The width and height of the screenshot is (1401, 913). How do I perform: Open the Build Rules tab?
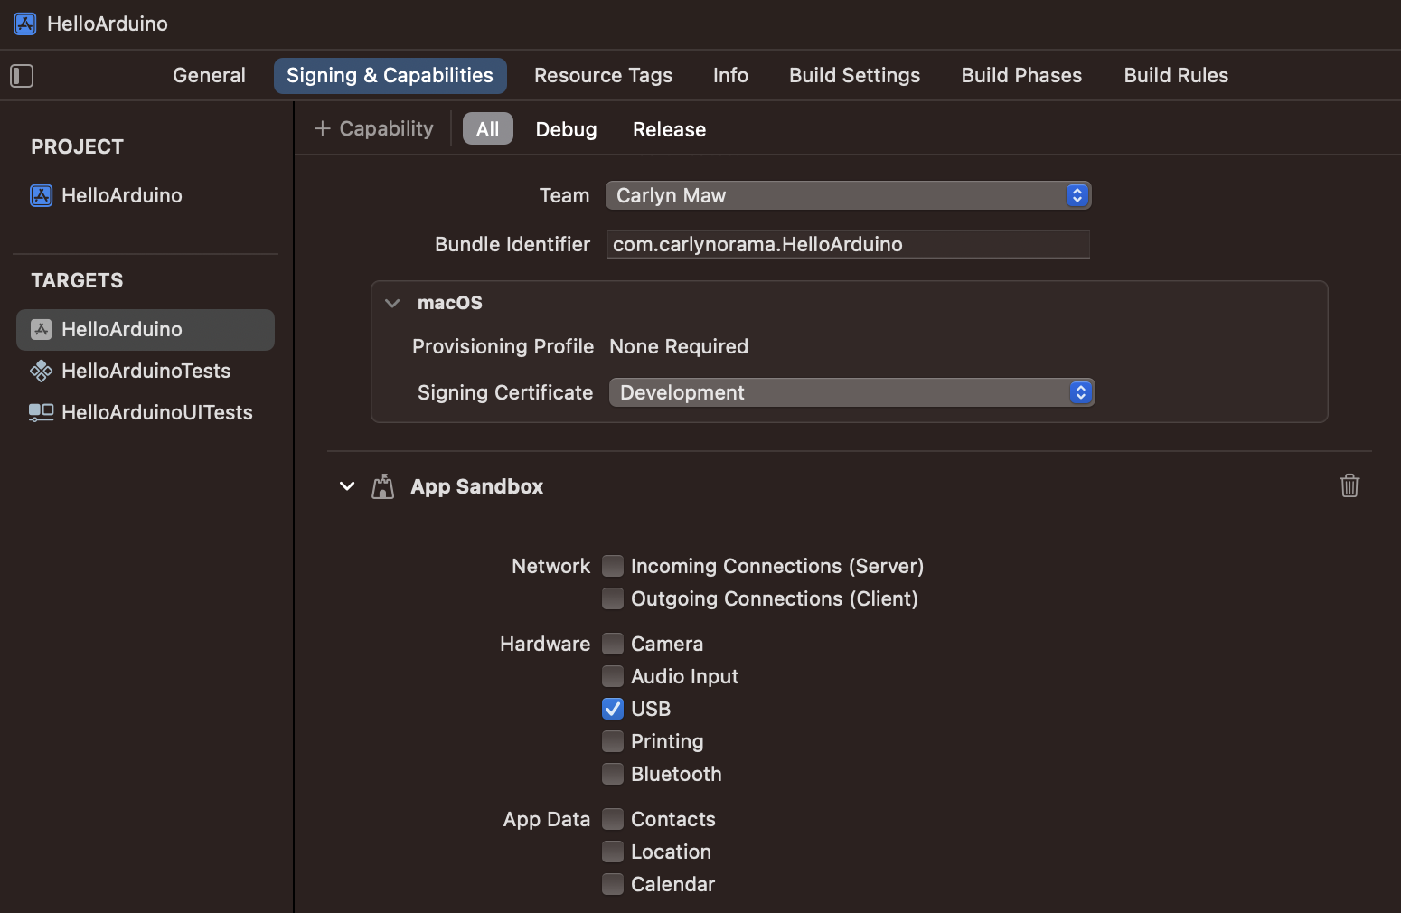click(1176, 76)
